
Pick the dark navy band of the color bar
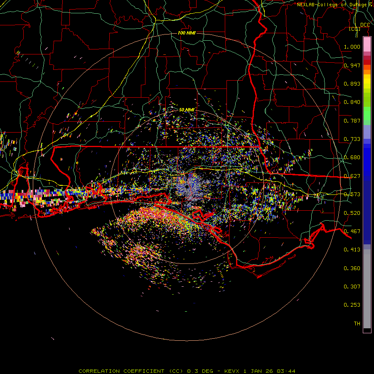tap(367, 210)
